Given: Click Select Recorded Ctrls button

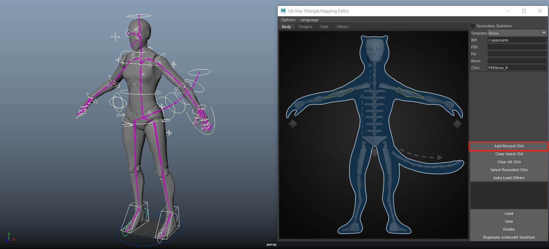Looking at the screenshot, I should (x=509, y=170).
